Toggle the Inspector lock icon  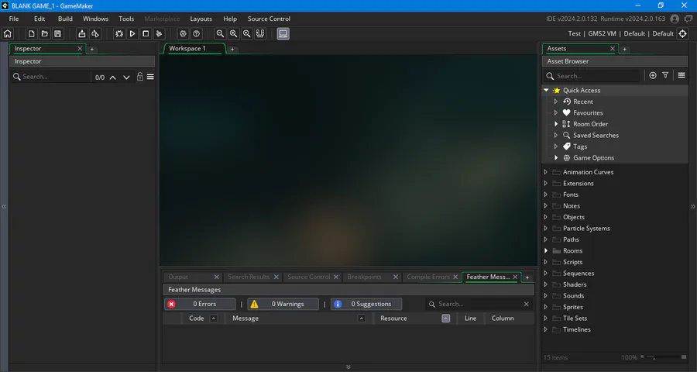140,77
